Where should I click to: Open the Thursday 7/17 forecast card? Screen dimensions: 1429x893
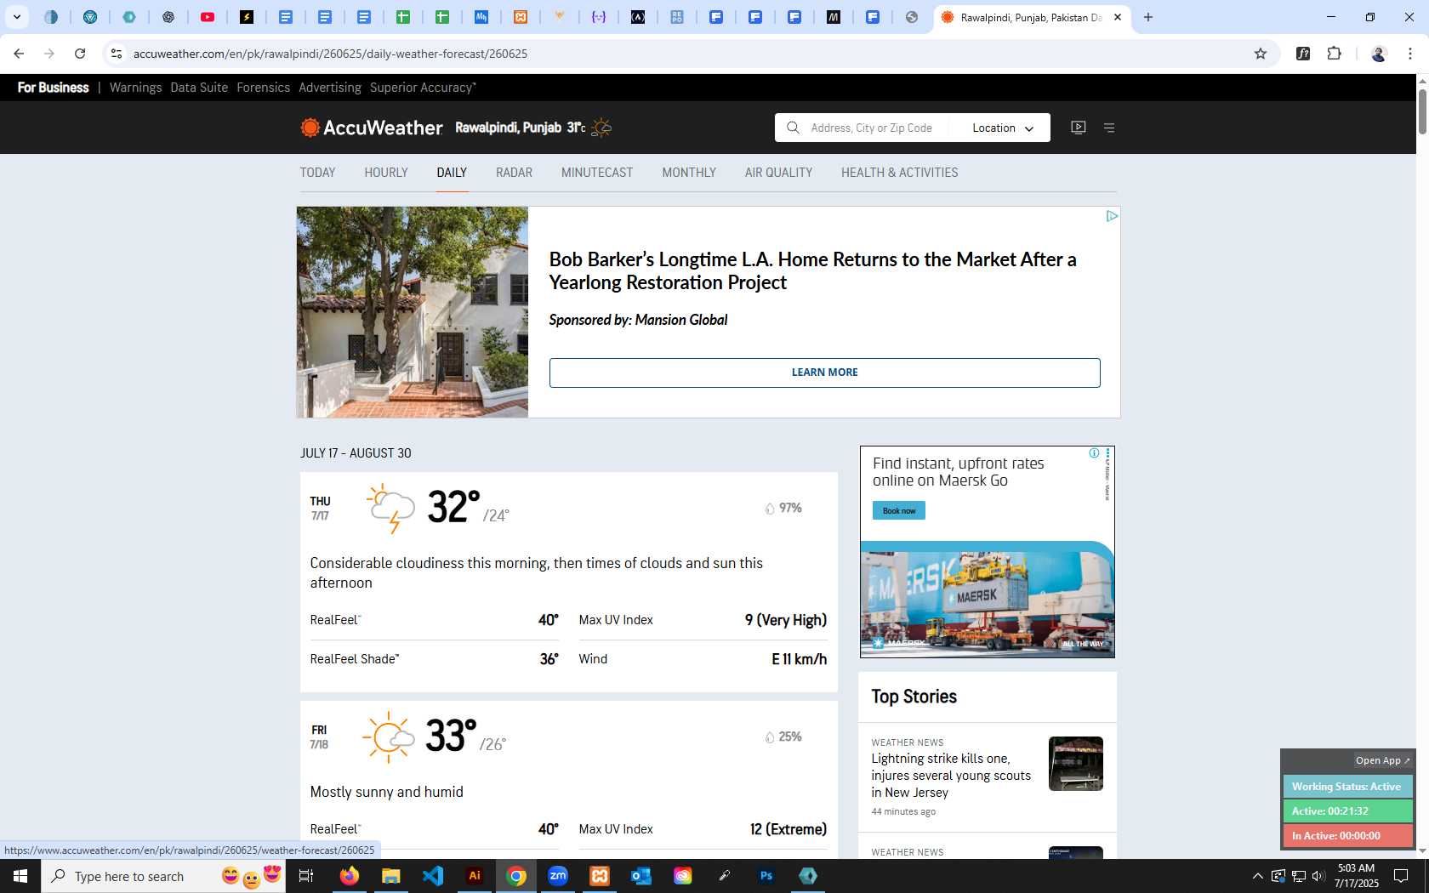[x=568, y=582]
